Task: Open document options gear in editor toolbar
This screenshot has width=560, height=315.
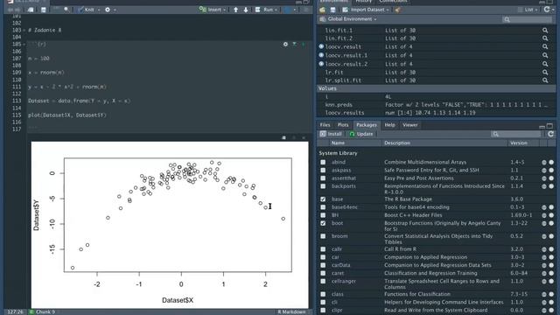Action: [108, 10]
